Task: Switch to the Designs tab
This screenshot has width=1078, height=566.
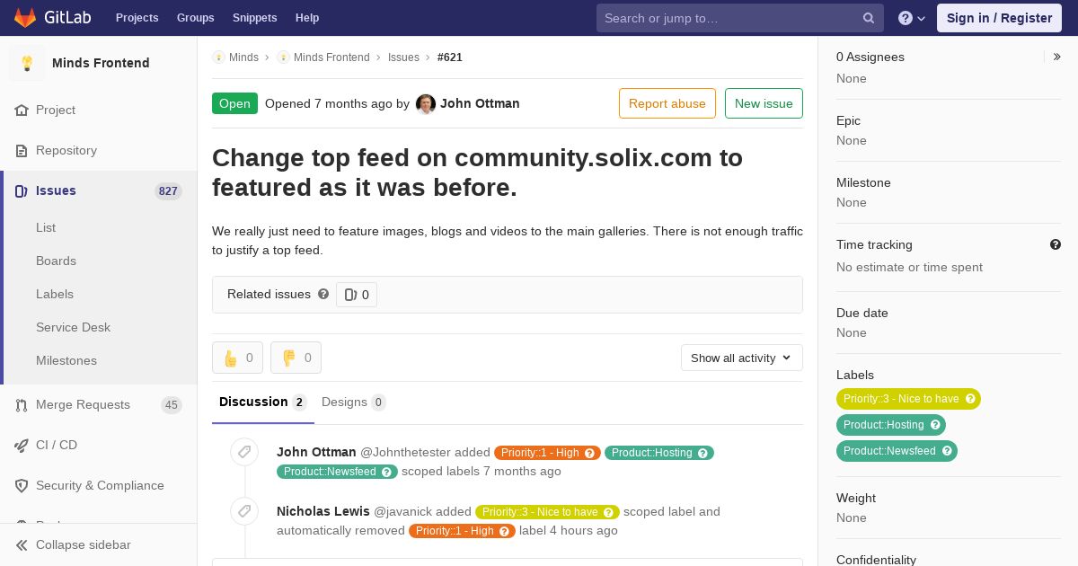Action: tap(354, 402)
